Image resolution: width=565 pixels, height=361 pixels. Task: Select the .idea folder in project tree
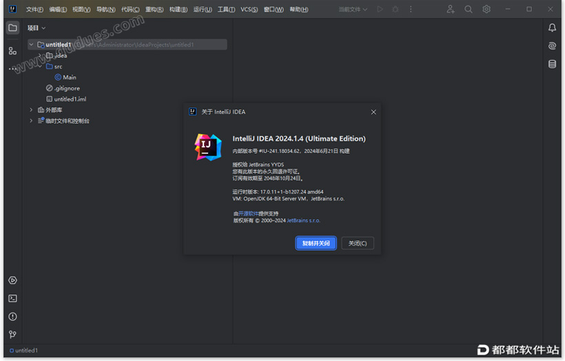pos(56,56)
